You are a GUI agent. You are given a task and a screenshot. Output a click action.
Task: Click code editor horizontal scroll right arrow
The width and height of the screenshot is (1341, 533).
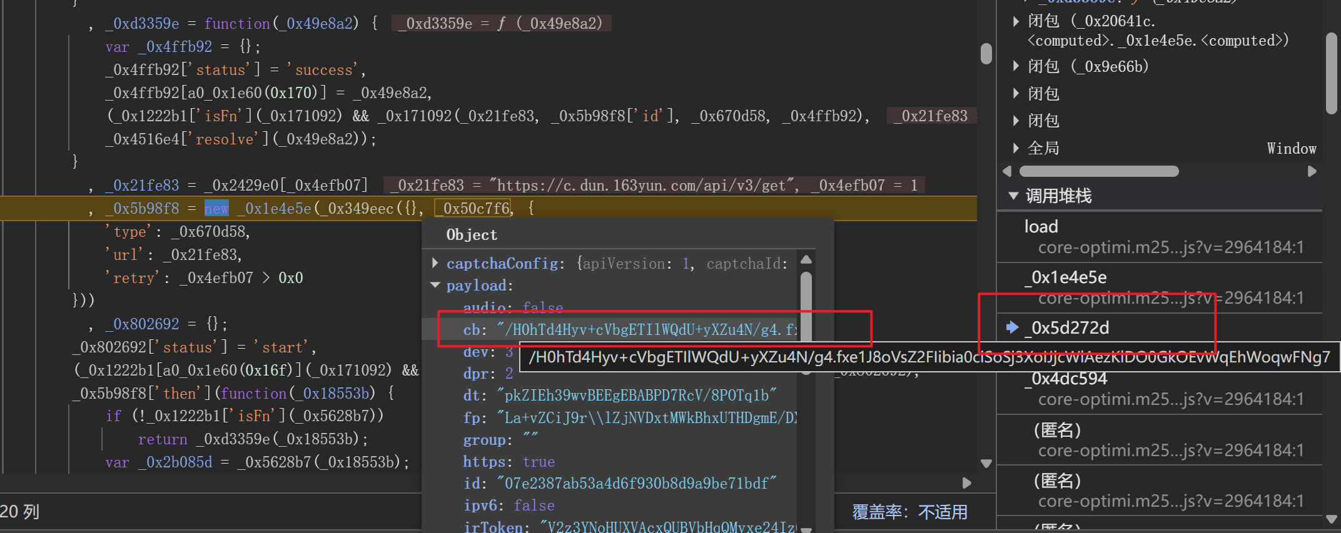tap(967, 483)
